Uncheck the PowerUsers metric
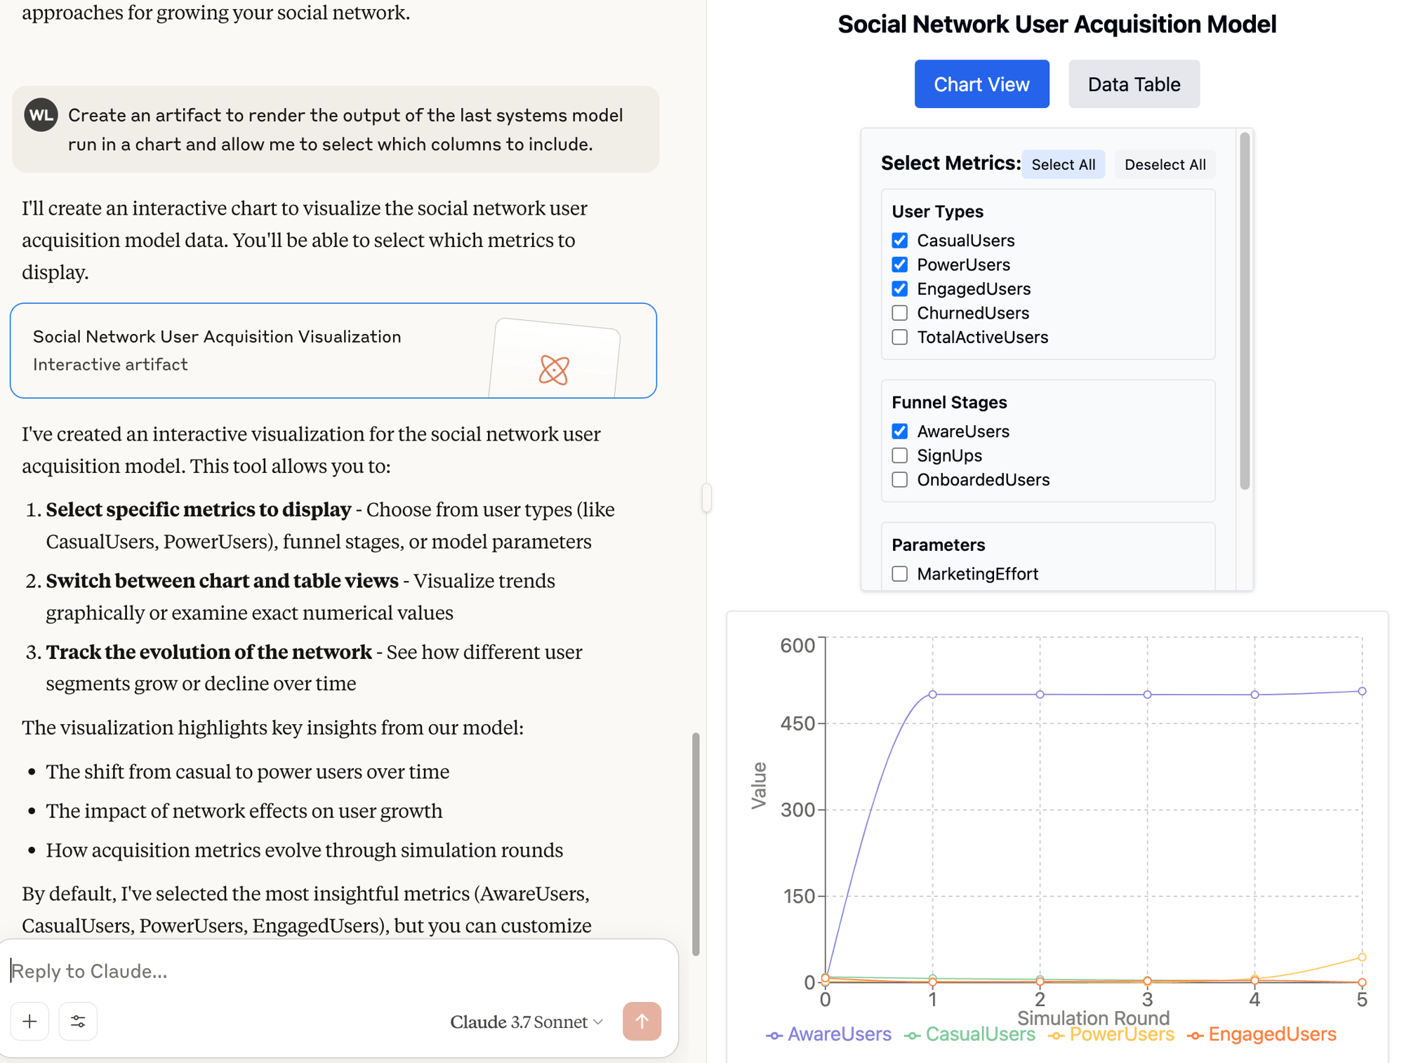 899,265
